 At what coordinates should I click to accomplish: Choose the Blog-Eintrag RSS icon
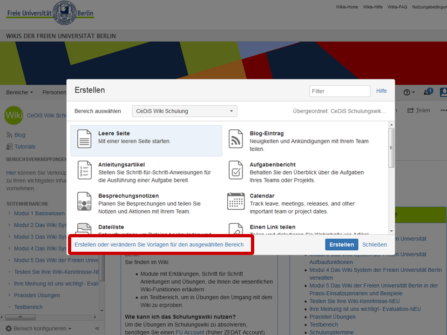pos(236,139)
